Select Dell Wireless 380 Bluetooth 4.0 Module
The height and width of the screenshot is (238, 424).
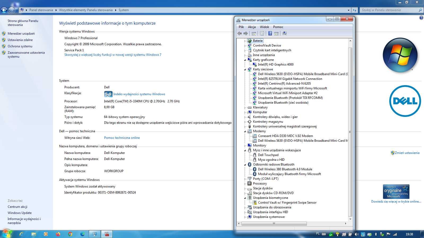[x=285, y=169]
